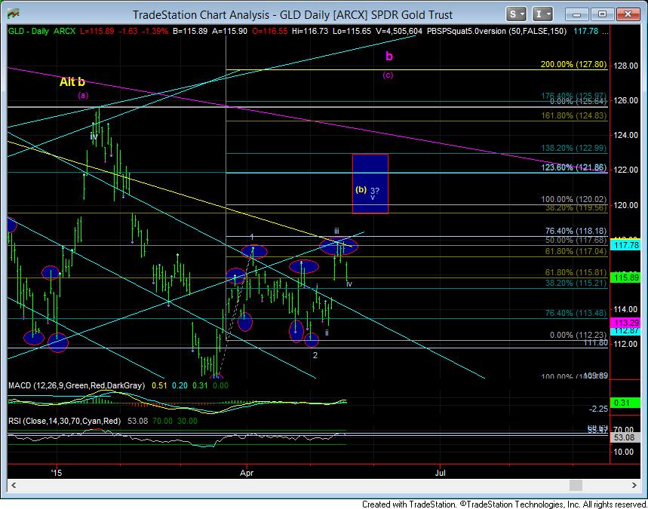
Task: Open the S symbol dropdown button
Action: coord(516,14)
